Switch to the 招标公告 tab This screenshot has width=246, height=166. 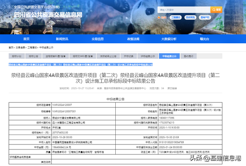coord(33,56)
